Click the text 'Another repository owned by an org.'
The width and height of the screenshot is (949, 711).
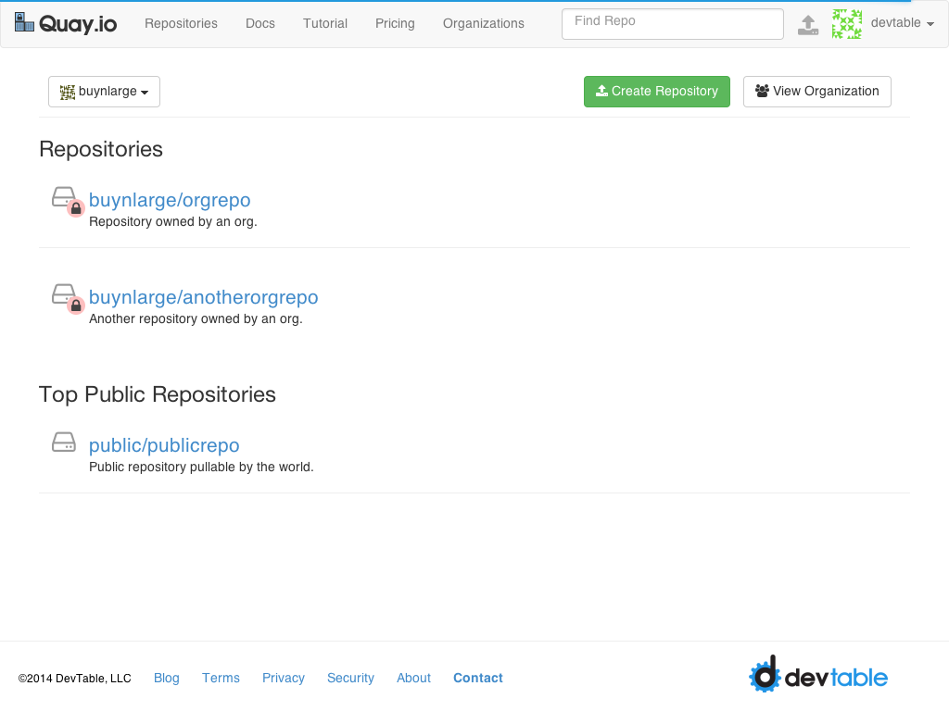pyautogui.click(x=196, y=319)
